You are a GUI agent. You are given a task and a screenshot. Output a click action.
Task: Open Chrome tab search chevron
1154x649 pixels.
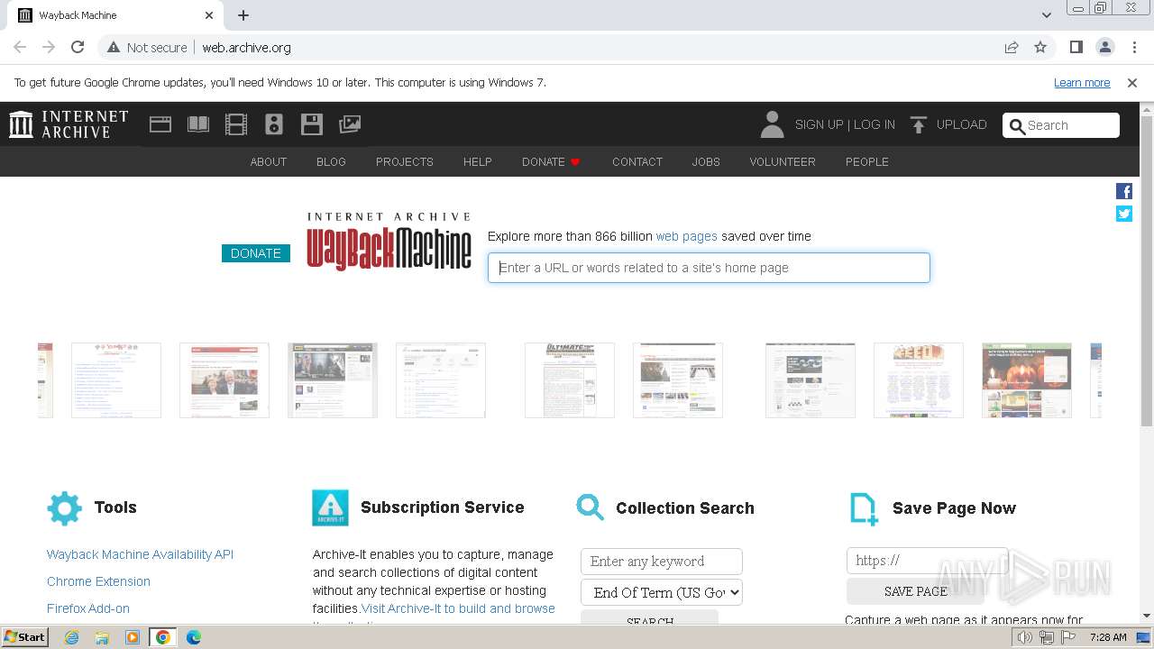1047,15
